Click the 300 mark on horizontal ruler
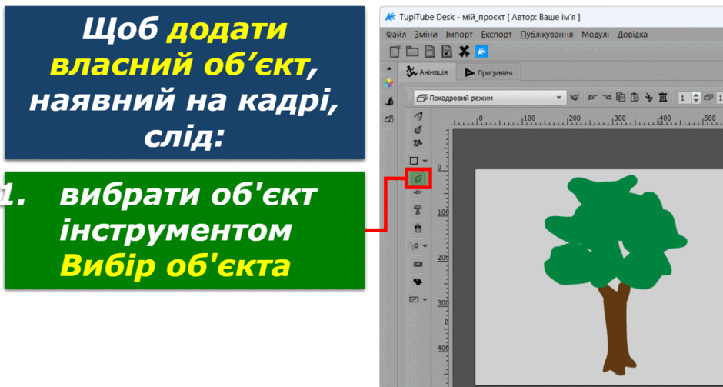The width and height of the screenshot is (723, 387). (x=621, y=118)
